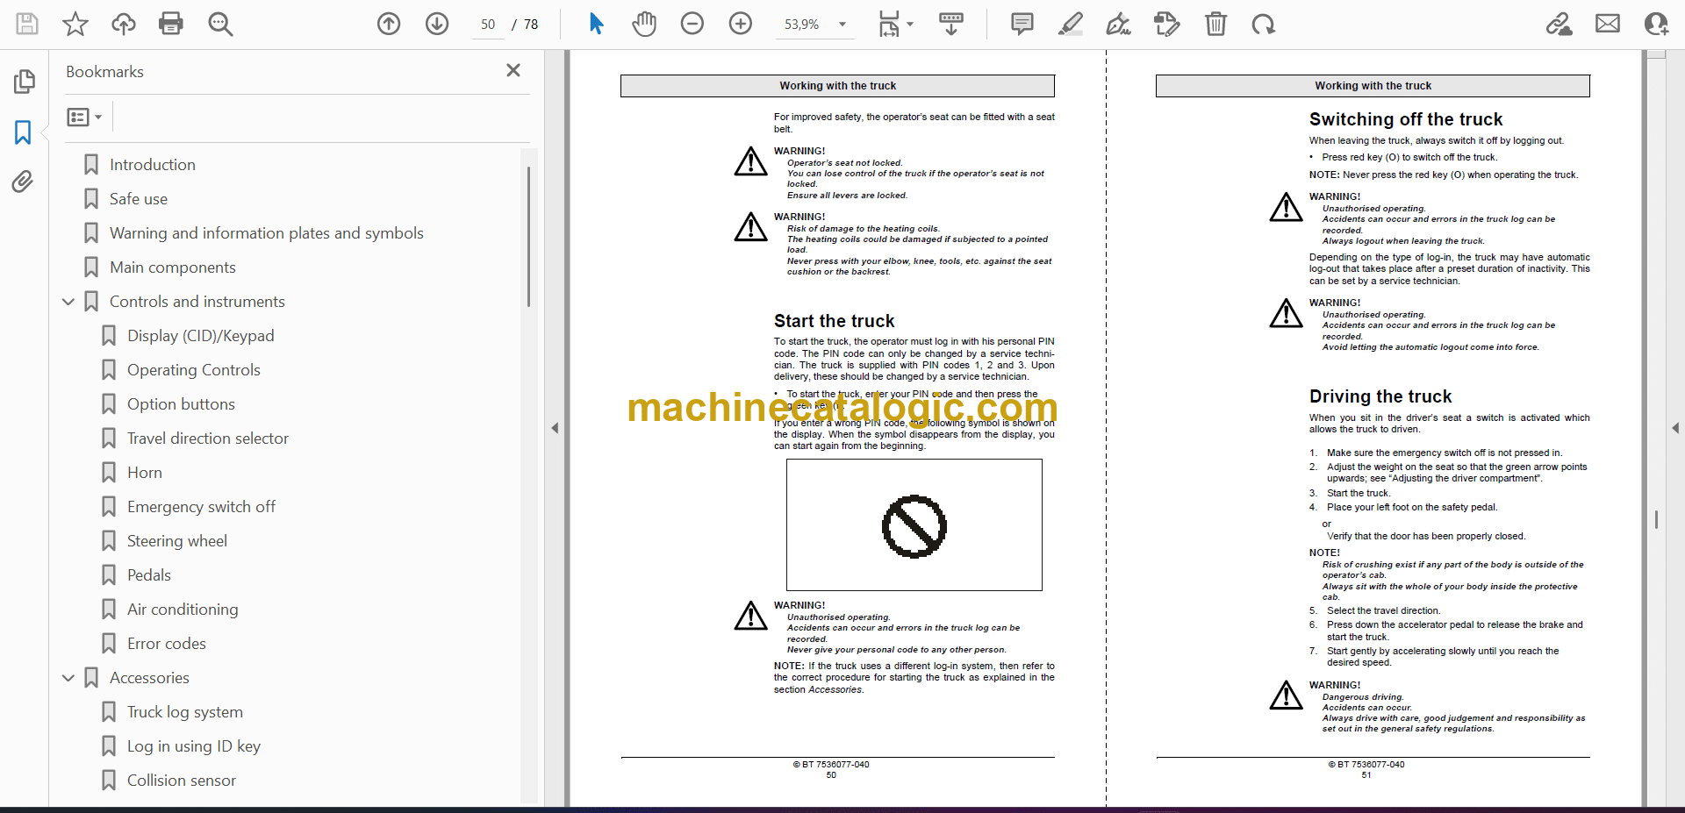
Task: Click the Zoom out minus icon
Action: click(x=692, y=24)
